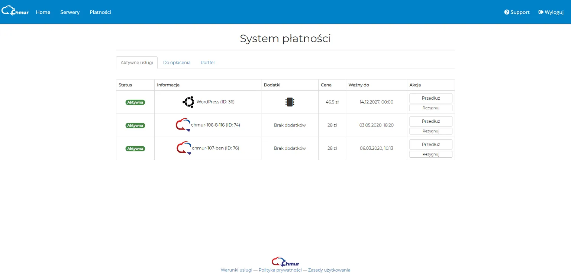Go to Home in the navigation bar
The image size is (571, 273).
pyautogui.click(x=43, y=12)
